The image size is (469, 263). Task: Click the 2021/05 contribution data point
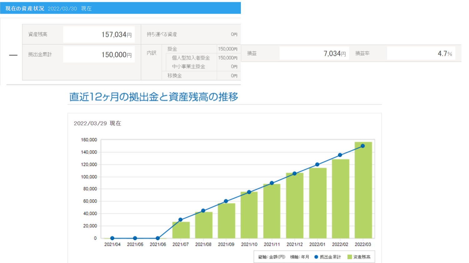point(135,238)
